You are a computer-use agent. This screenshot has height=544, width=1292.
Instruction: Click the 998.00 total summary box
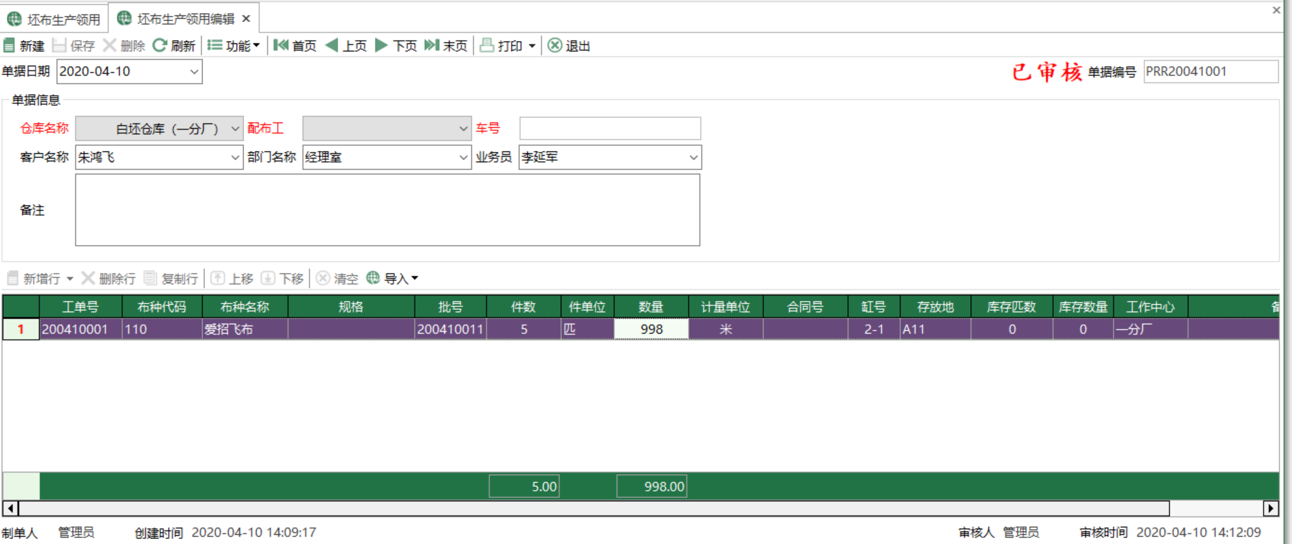coord(652,486)
